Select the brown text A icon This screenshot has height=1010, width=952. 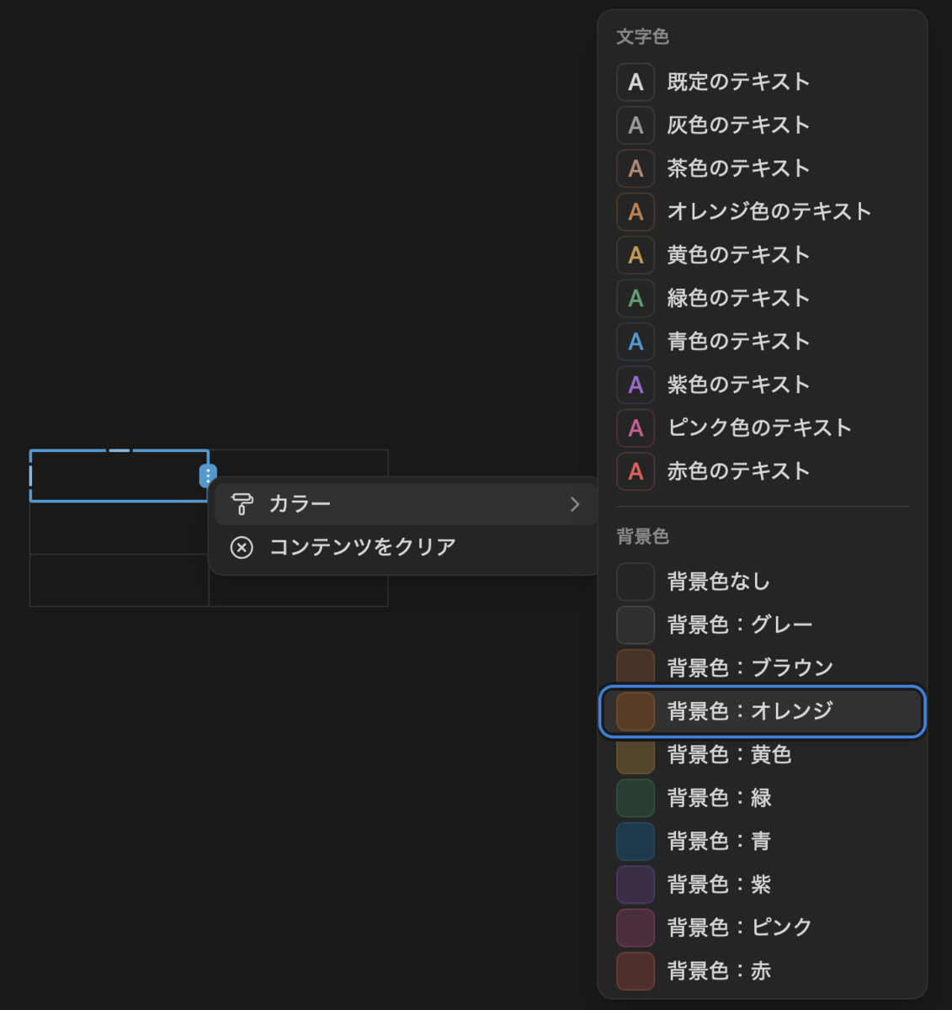tap(636, 168)
